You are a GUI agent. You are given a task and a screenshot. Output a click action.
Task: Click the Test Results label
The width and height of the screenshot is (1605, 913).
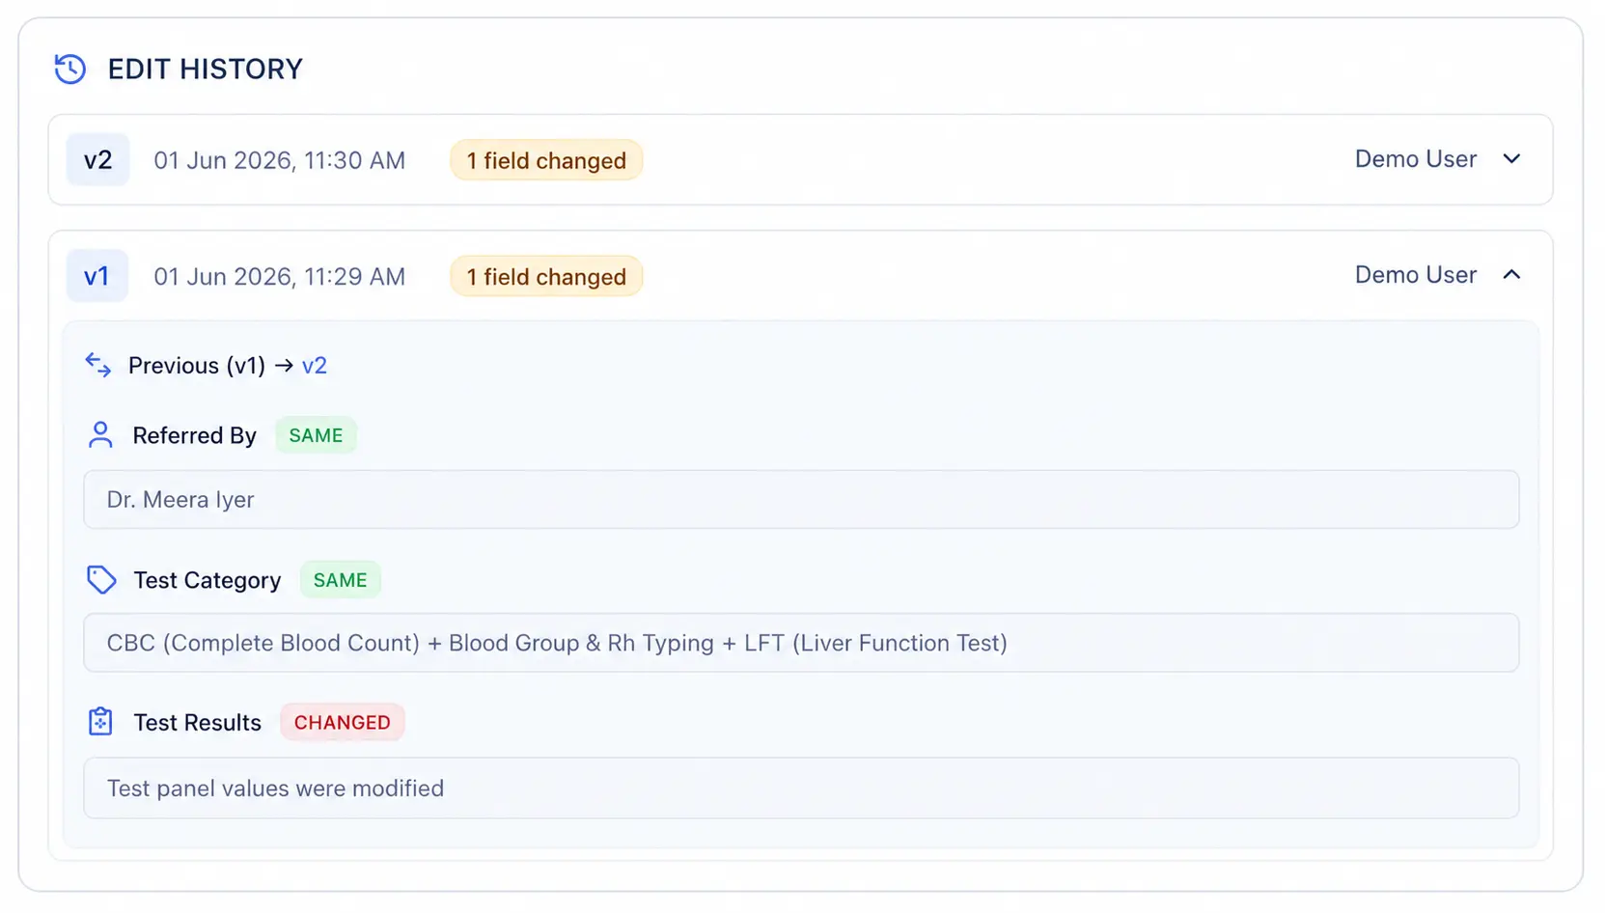point(198,723)
